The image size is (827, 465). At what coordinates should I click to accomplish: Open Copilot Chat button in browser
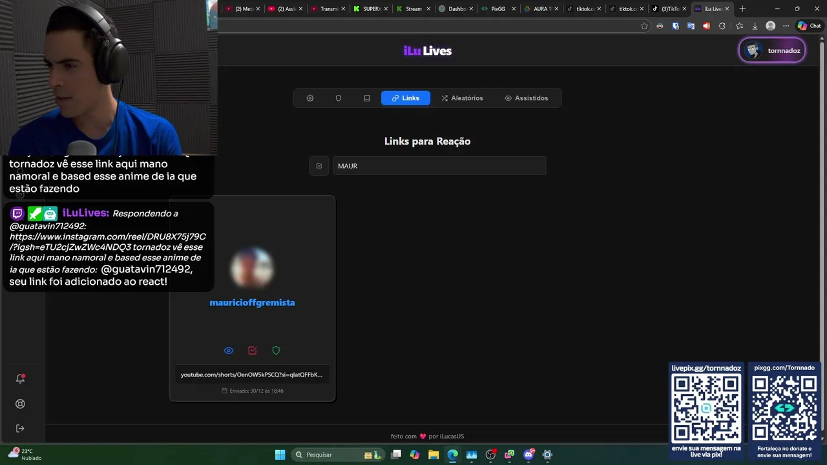[809, 26]
